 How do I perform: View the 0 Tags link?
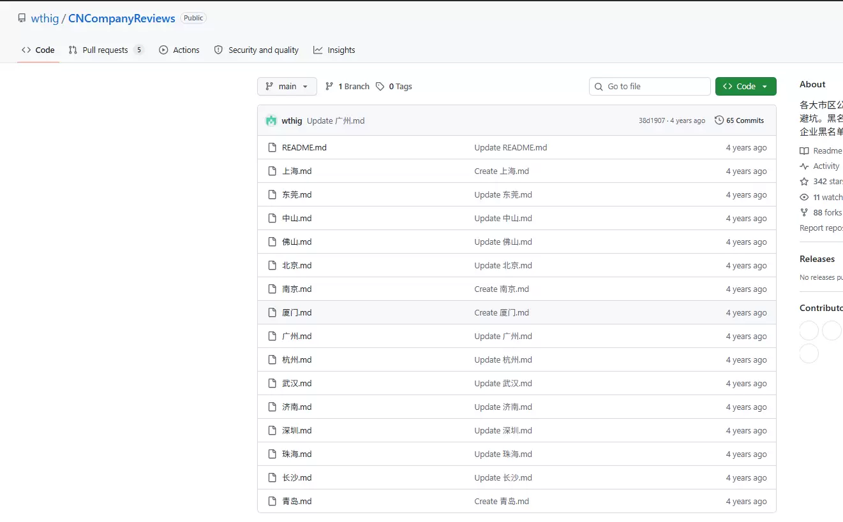click(394, 87)
